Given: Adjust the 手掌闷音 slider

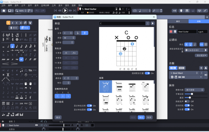Looking at the screenshot, I should pyautogui.click(x=192, y=94).
